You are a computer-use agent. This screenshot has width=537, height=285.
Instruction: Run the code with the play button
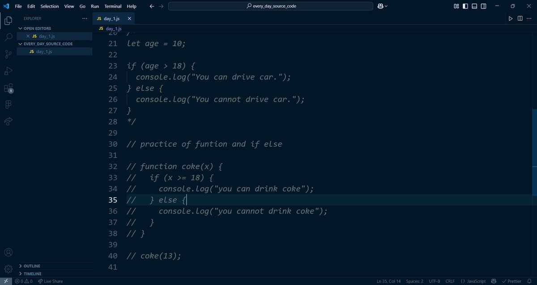pyautogui.click(x=511, y=18)
